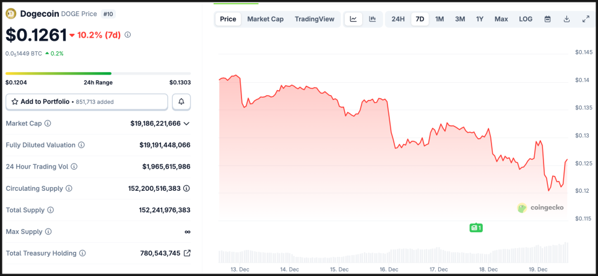Expand the chart to fullscreen
This screenshot has width=598, height=276.
(x=586, y=19)
